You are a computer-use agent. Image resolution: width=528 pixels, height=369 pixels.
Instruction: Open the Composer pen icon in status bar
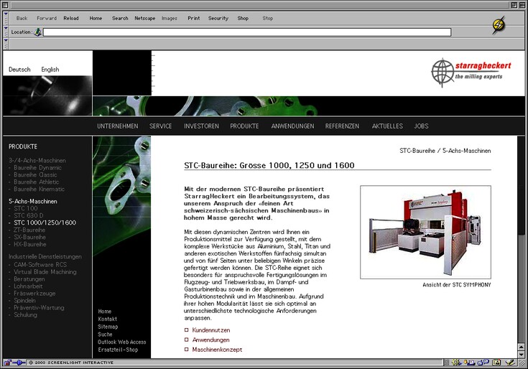tap(511, 363)
